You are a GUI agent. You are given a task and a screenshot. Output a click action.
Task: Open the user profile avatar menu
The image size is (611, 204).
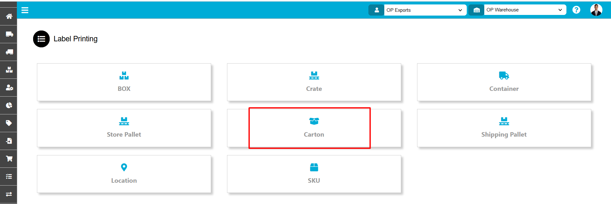pyautogui.click(x=596, y=10)
